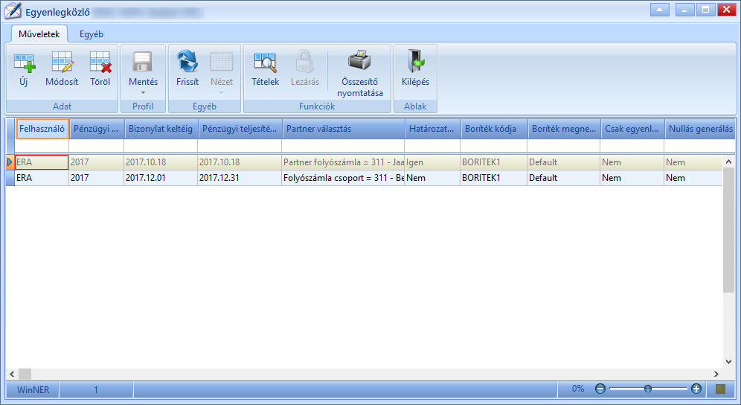
Task: Click the zoom out minus icon
Action: [600, 389]
